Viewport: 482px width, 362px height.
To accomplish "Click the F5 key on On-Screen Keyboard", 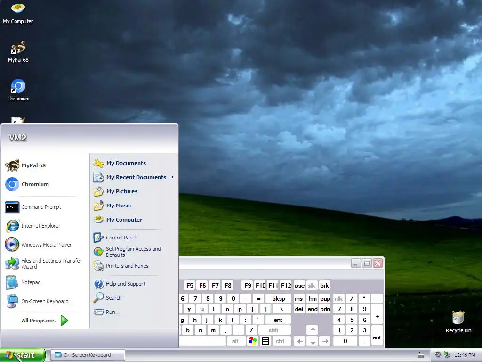I will (190, 285).
